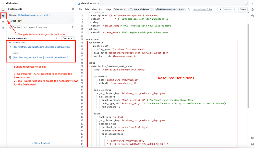
Task: Open the Create dropdown in Bundle resources
Action: [x=68, y=39]
